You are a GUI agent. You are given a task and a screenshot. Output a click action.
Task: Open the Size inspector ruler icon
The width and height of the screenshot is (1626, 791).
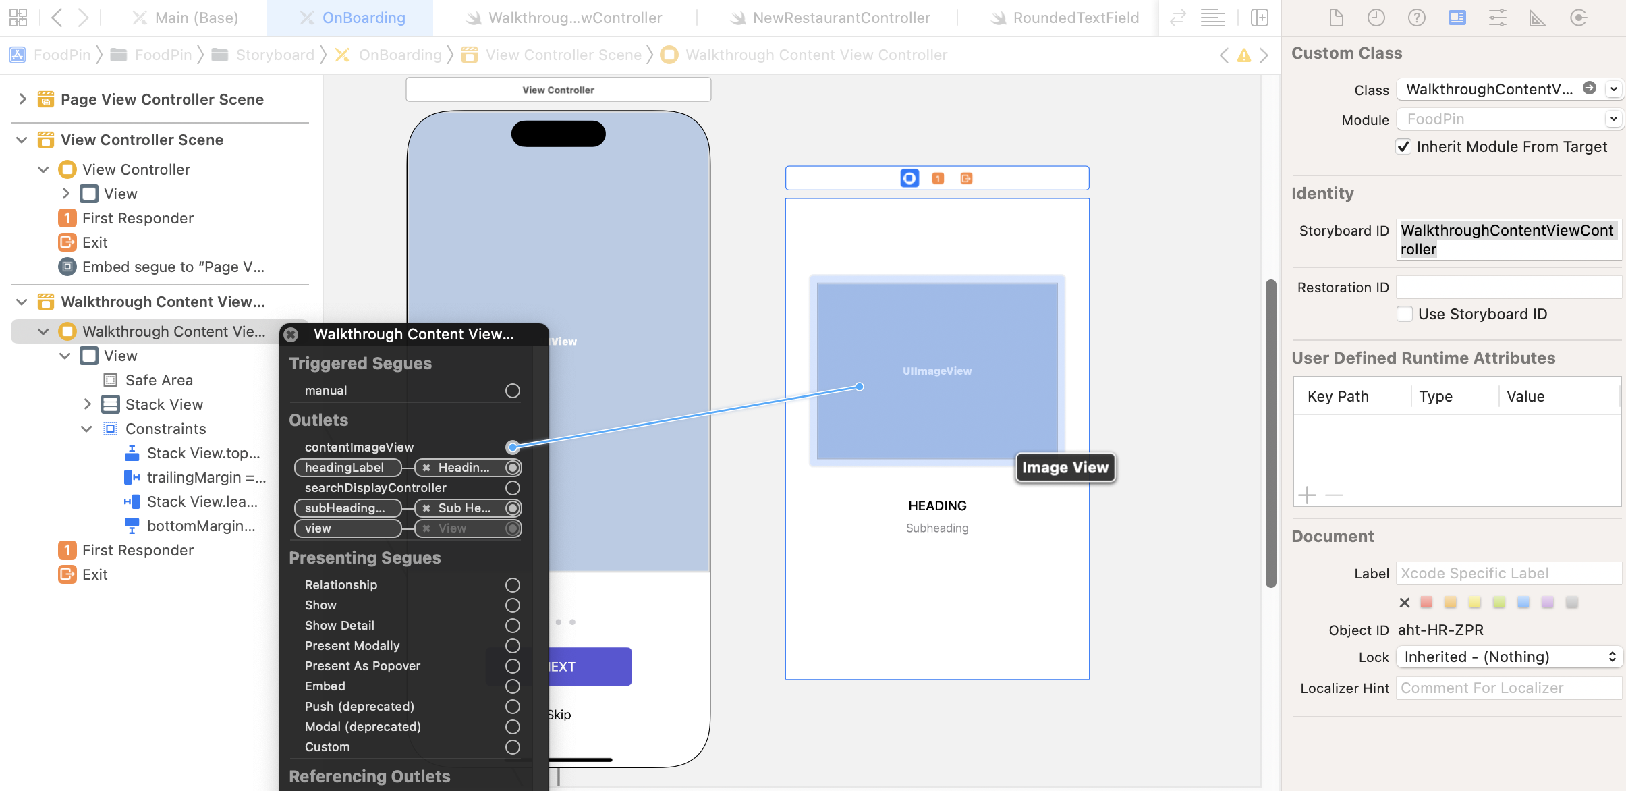coord(1537,18)
